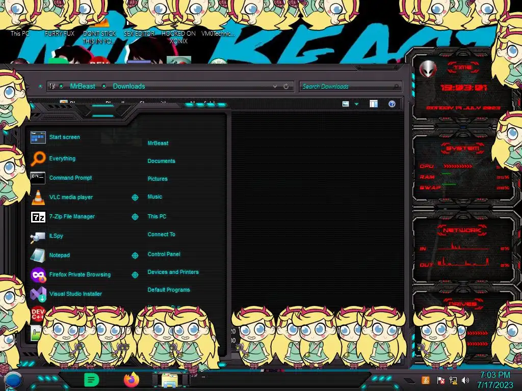Refresh the Downloads folder
522x391 pixels.
click(x=286, y=87)
